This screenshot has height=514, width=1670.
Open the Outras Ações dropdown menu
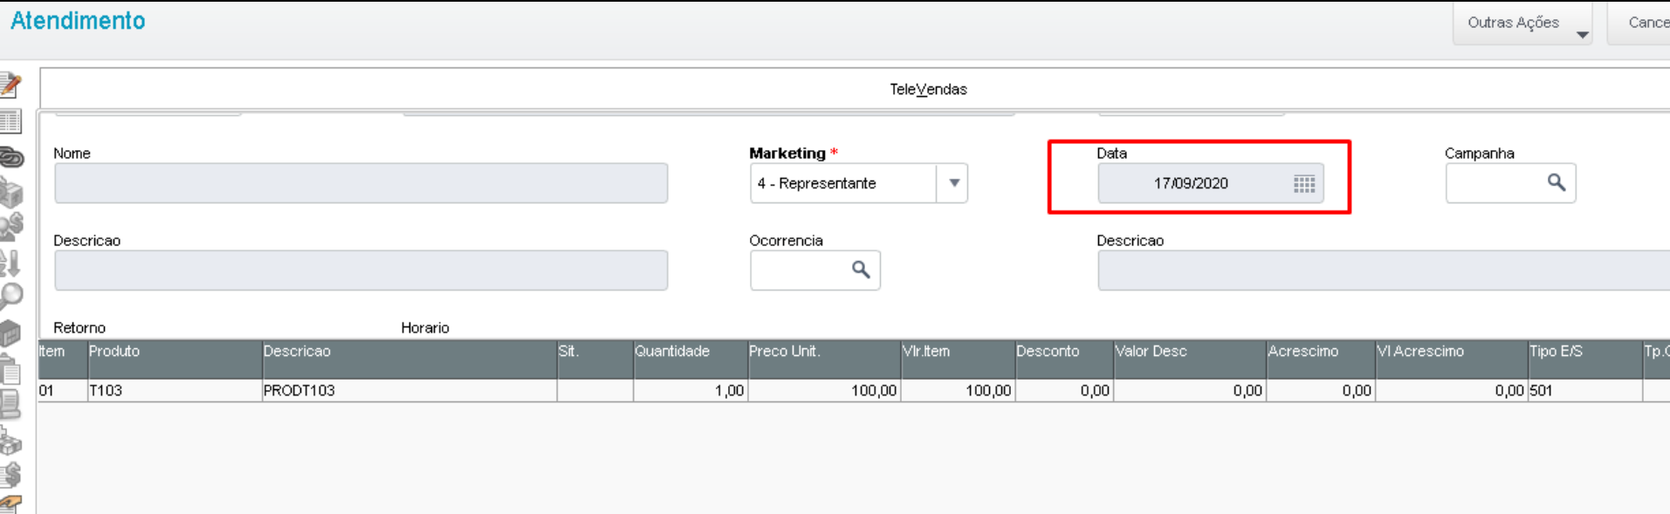(x=1522, y=24)
